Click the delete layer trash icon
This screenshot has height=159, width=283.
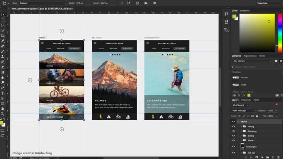(x=279, y=157)
